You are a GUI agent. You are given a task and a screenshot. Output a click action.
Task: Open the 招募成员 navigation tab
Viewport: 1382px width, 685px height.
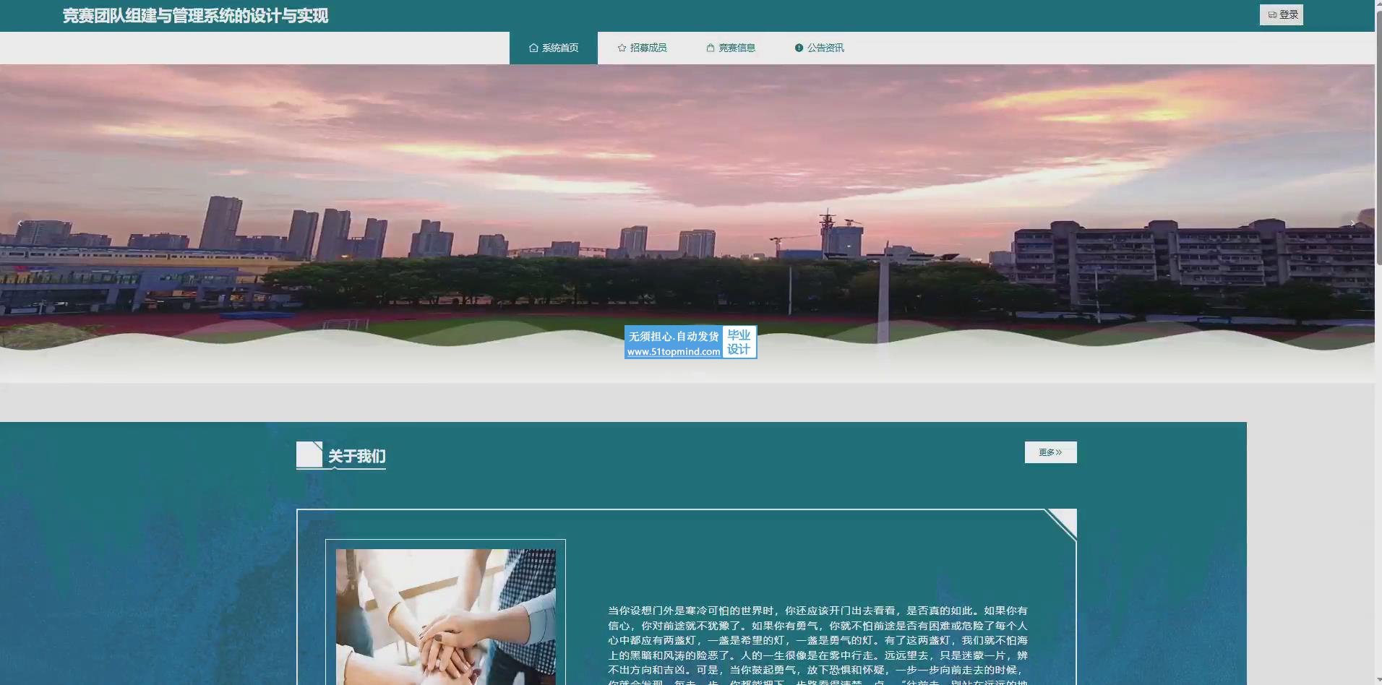648,48
